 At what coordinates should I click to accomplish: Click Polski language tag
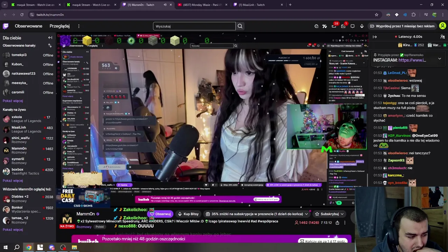100,227
